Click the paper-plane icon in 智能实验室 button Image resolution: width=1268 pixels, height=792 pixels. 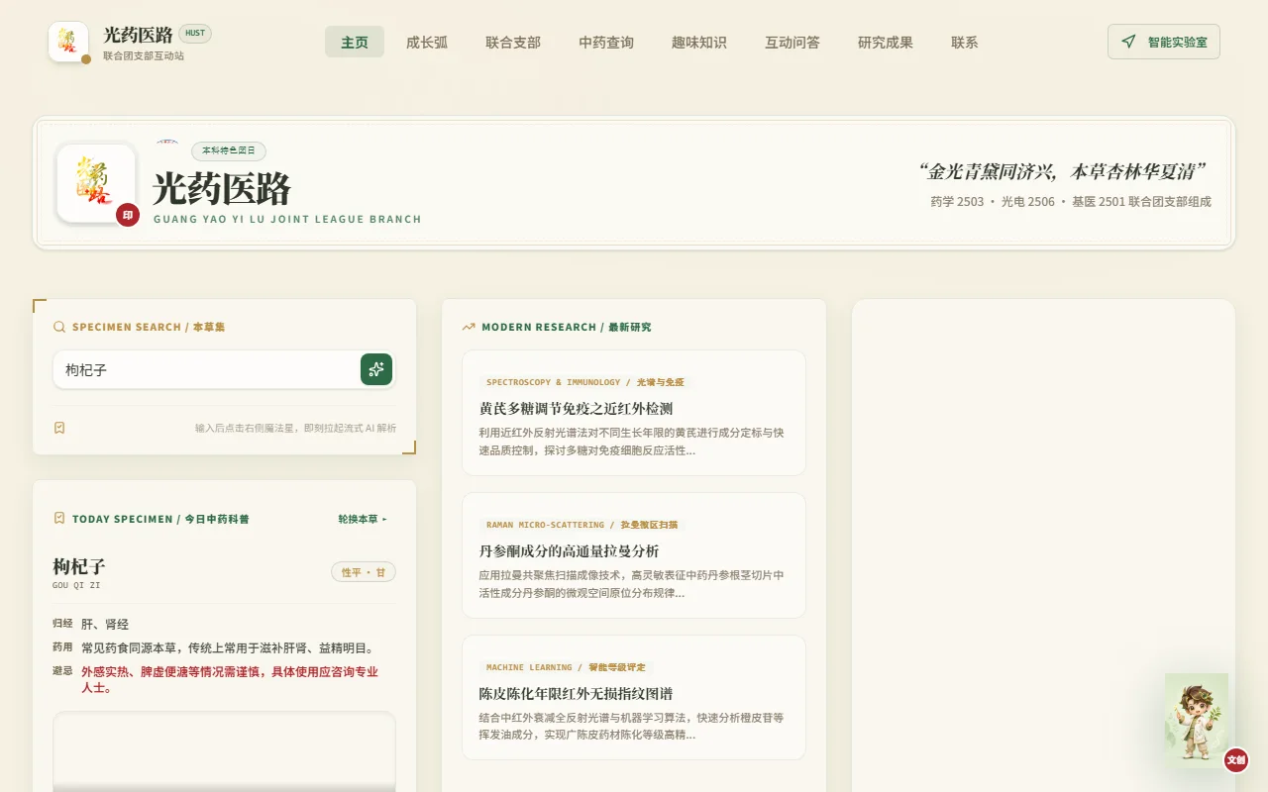coord(1128,42)
